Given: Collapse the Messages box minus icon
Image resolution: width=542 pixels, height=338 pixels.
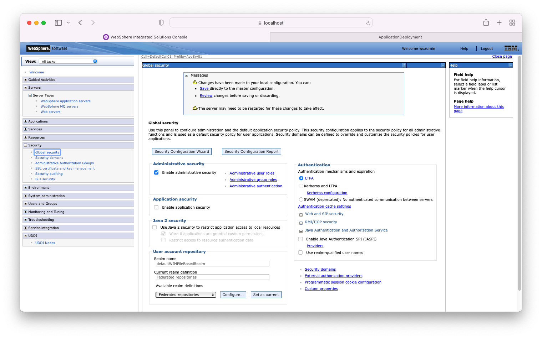Looking at the screenshot, I should click(x=186, y=76).
